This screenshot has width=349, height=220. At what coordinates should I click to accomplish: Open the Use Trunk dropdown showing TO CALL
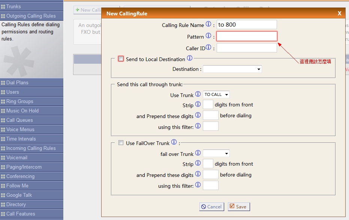pyautogui.click(x=216, y=94)
